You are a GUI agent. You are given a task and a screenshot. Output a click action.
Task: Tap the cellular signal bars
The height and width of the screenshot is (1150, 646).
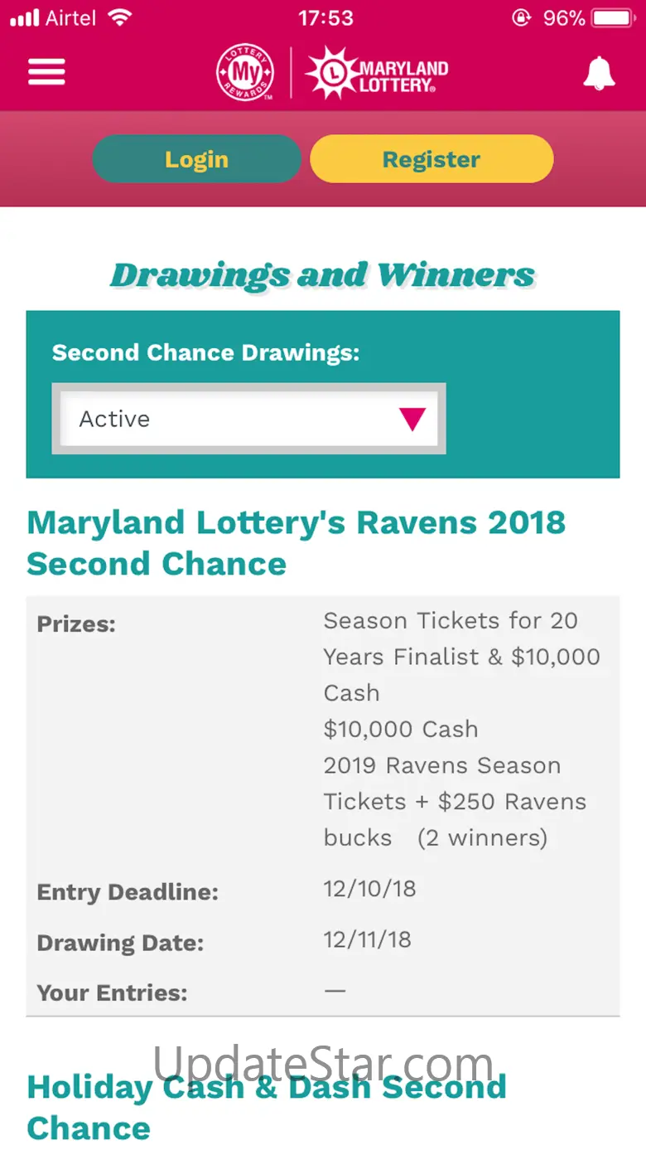click(x=25, y=17)
